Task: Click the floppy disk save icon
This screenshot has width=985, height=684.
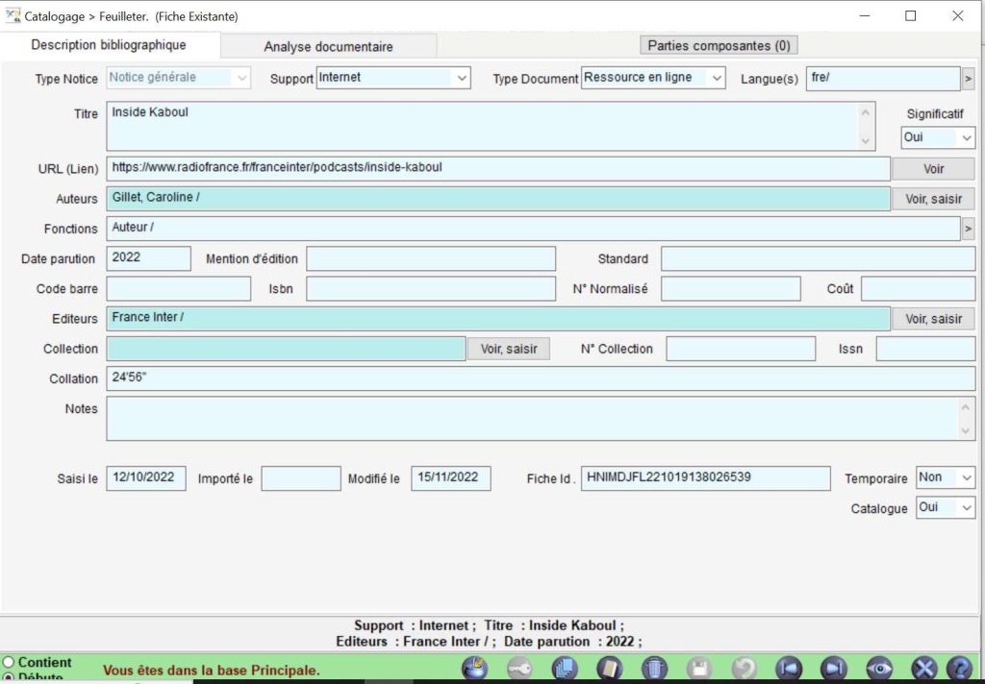Action: [699, 669]
